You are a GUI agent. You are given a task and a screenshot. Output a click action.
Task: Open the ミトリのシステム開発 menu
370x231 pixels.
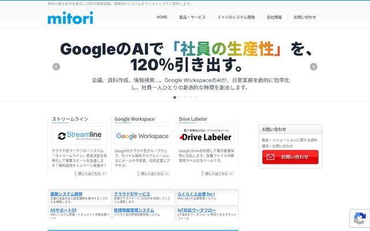(x=236, y=17)
